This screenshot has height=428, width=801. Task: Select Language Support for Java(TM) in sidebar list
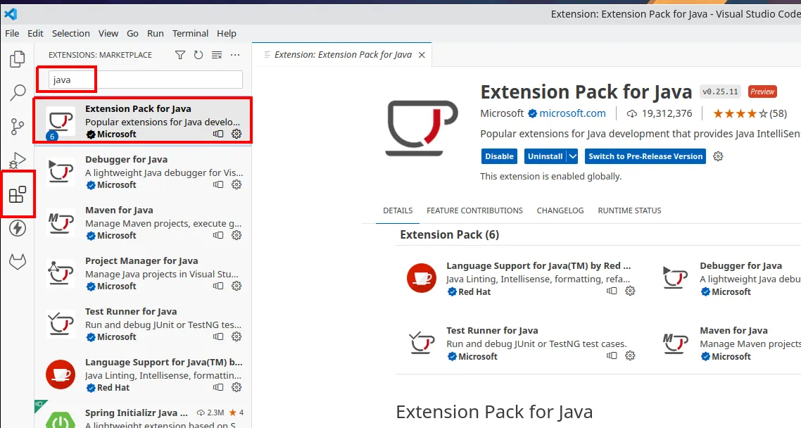(142, 374)
